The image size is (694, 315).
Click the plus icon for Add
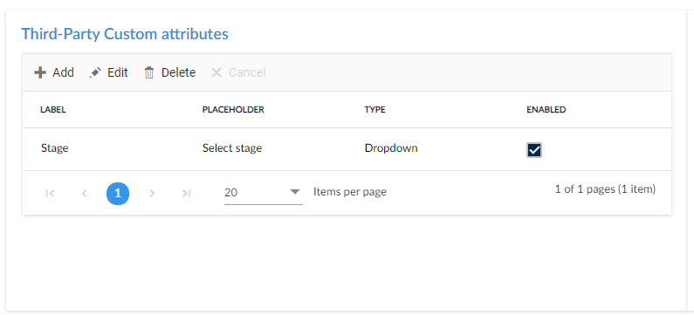(x=40, y=72)
